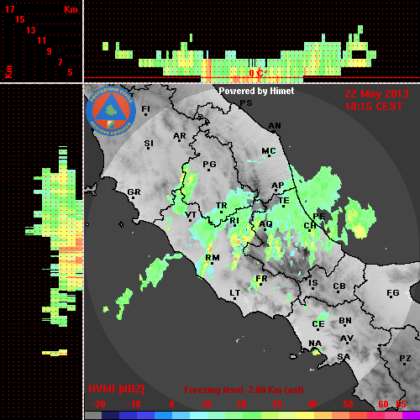Click the 22 May 2013 date stamp
The image size is (420, 420).
pos(376,94)
